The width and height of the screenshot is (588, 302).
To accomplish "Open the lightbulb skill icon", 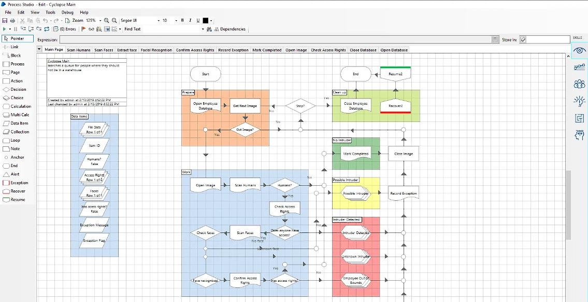I will 579,101.
